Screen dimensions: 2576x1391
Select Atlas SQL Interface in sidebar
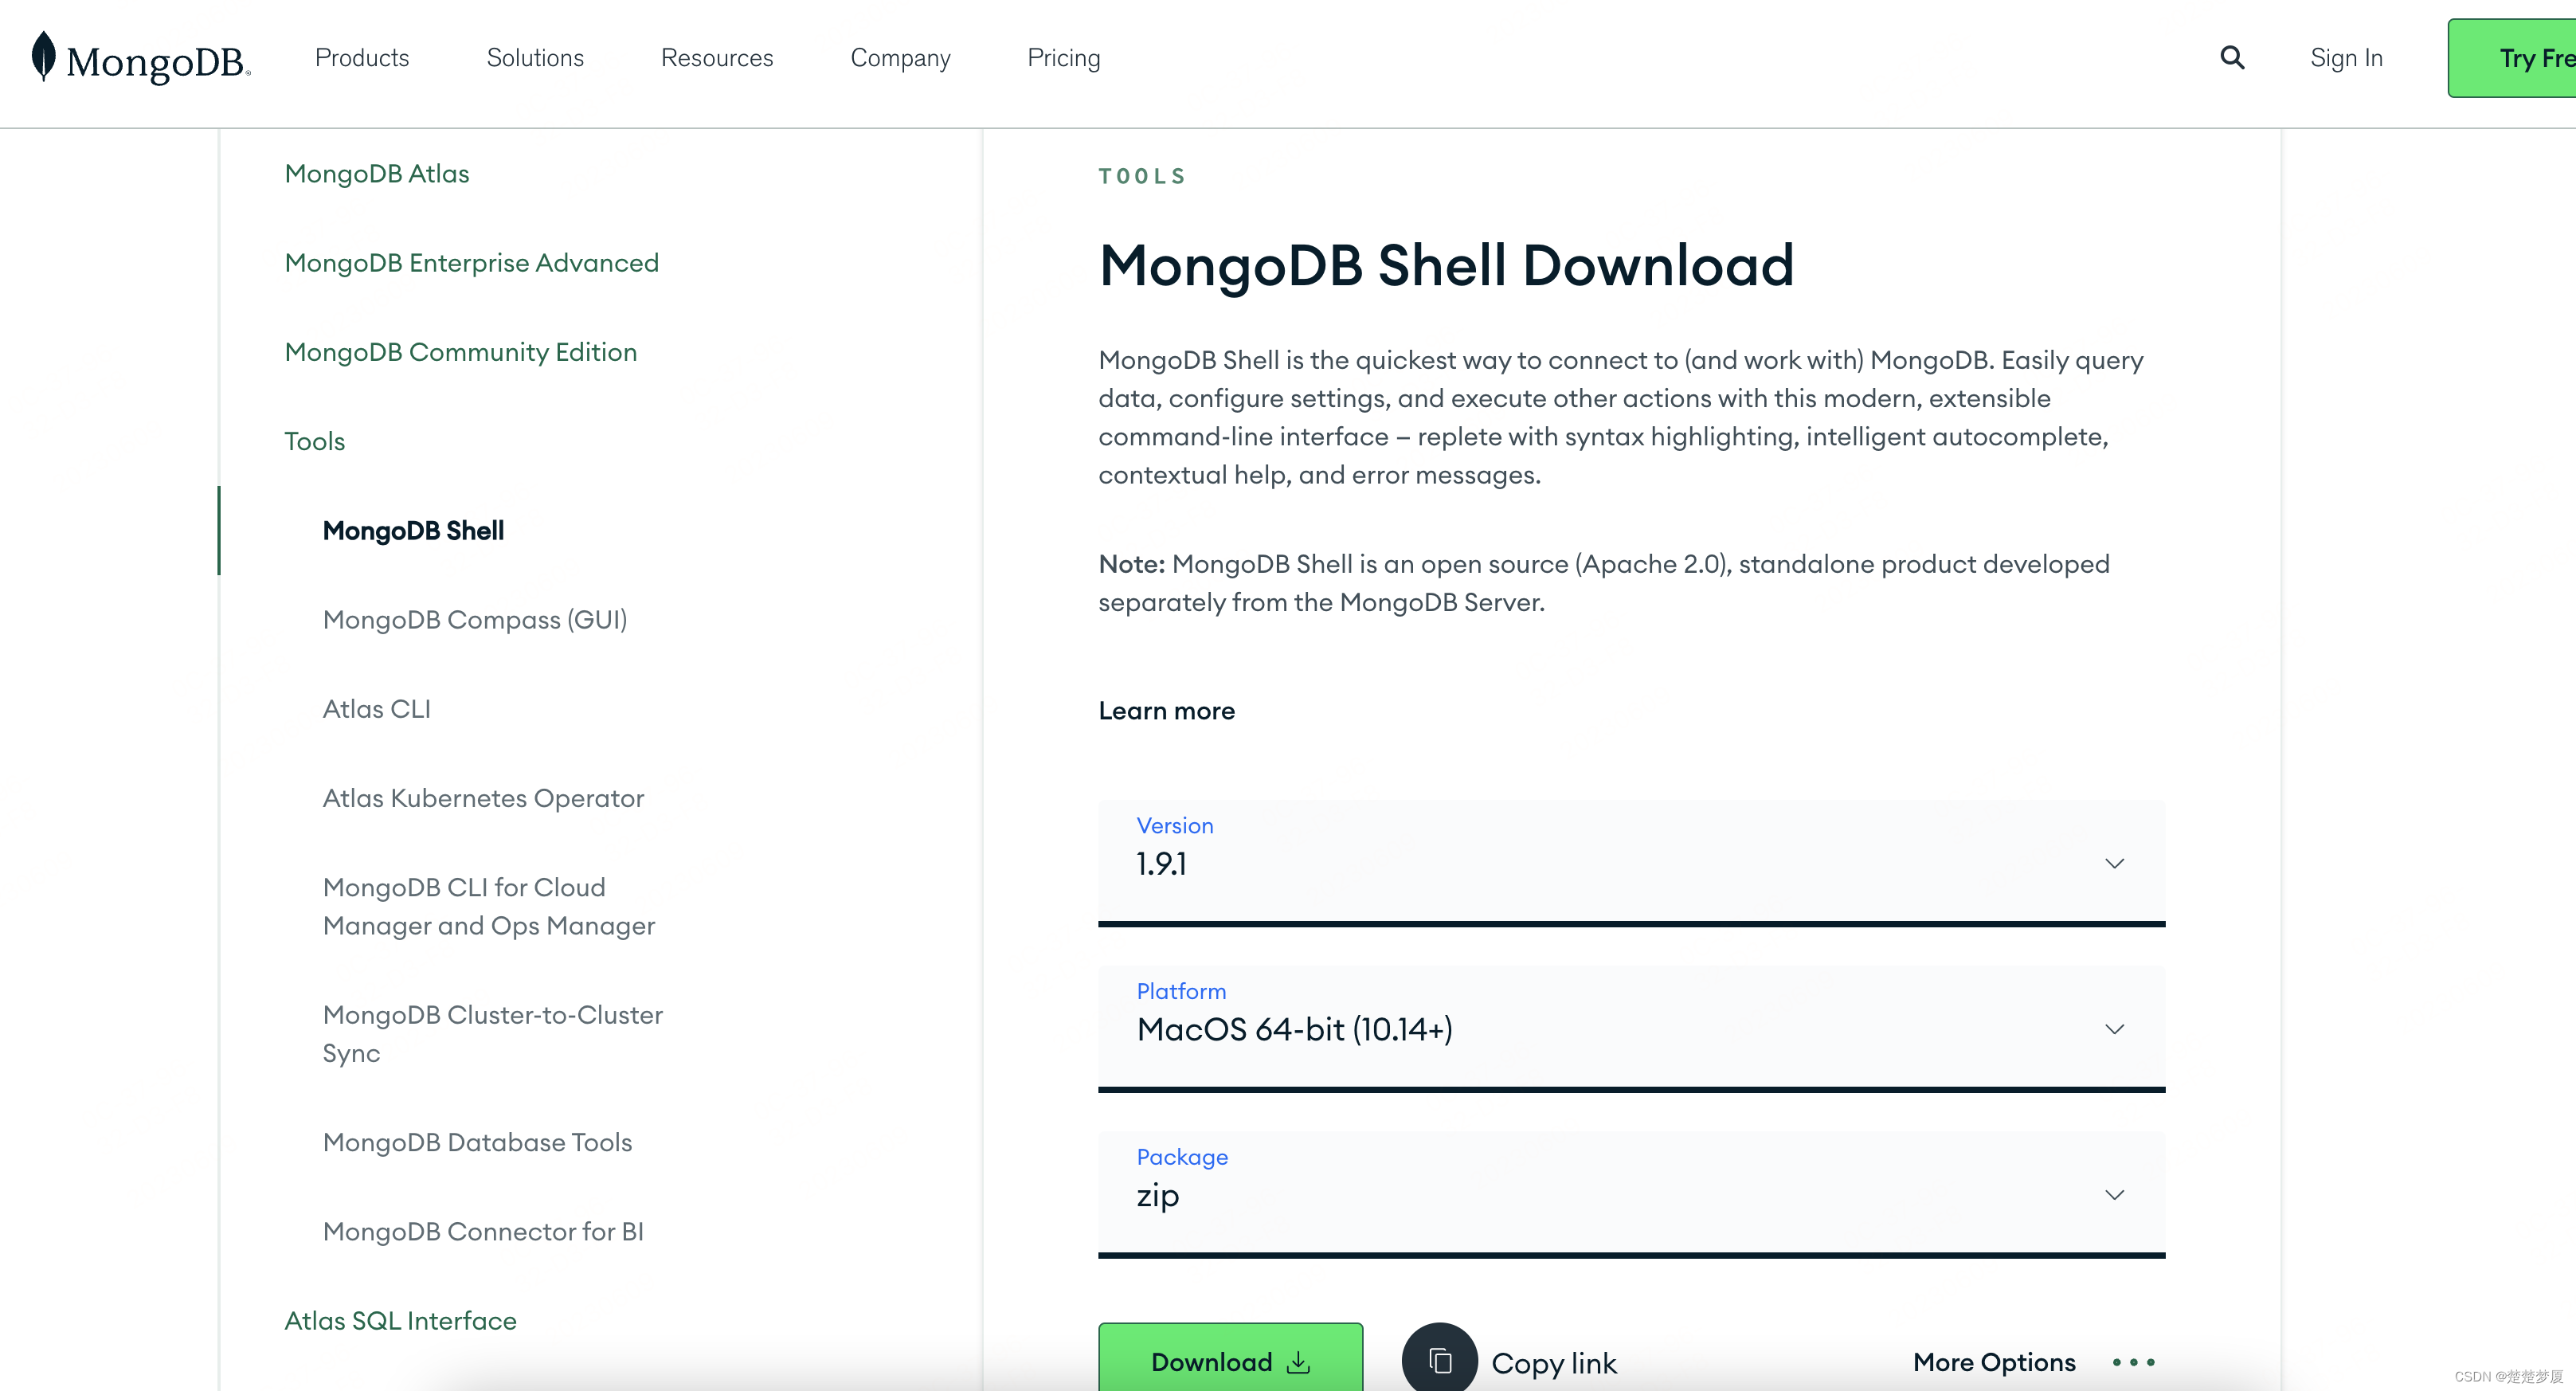(401, 1320)
